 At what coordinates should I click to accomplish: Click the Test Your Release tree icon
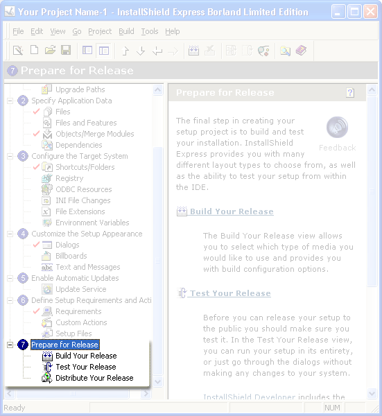[47, 367]
